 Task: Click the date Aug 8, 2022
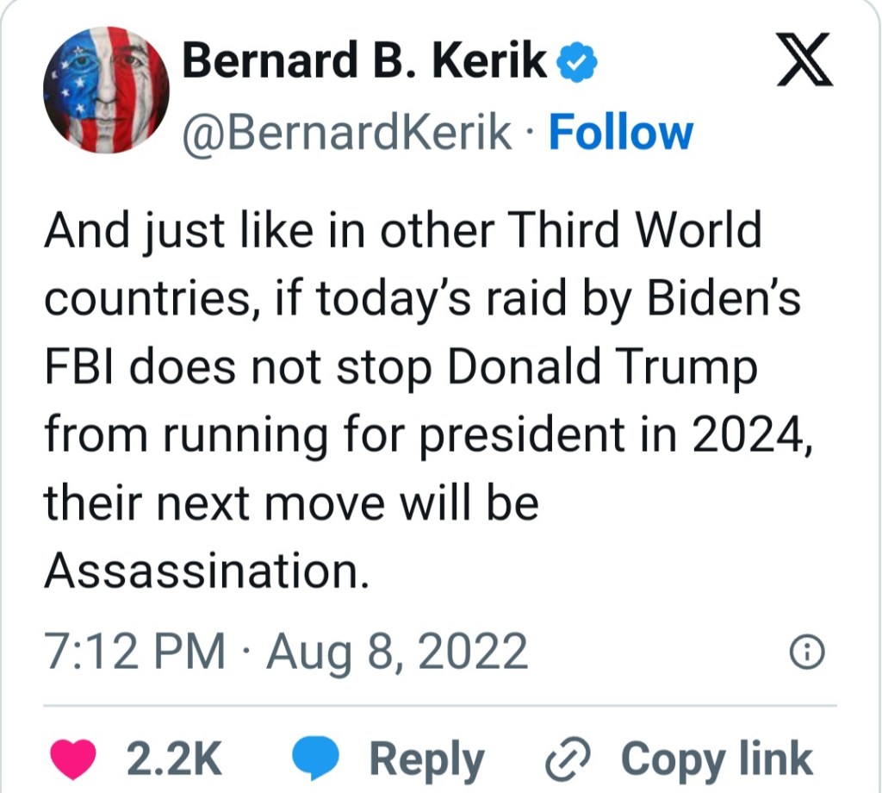(396, 653)
